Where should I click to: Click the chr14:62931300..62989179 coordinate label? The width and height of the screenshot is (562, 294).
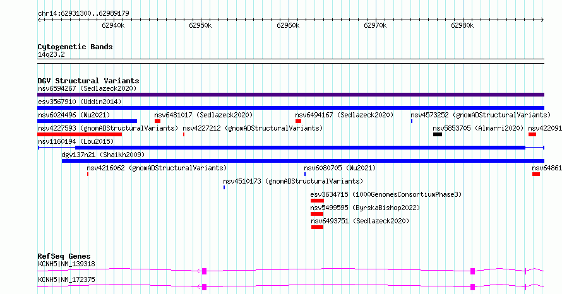(x=83, y=13)
